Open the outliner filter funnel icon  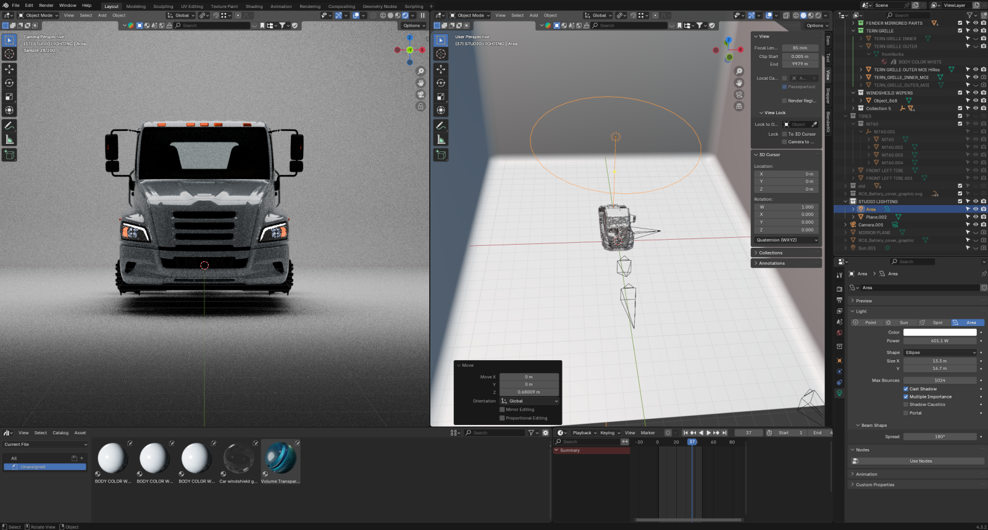coord(969,15)
